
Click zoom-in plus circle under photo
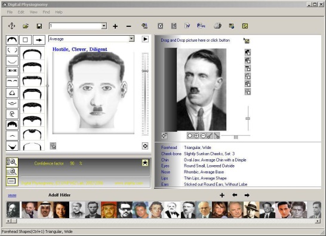pos(196,136)
